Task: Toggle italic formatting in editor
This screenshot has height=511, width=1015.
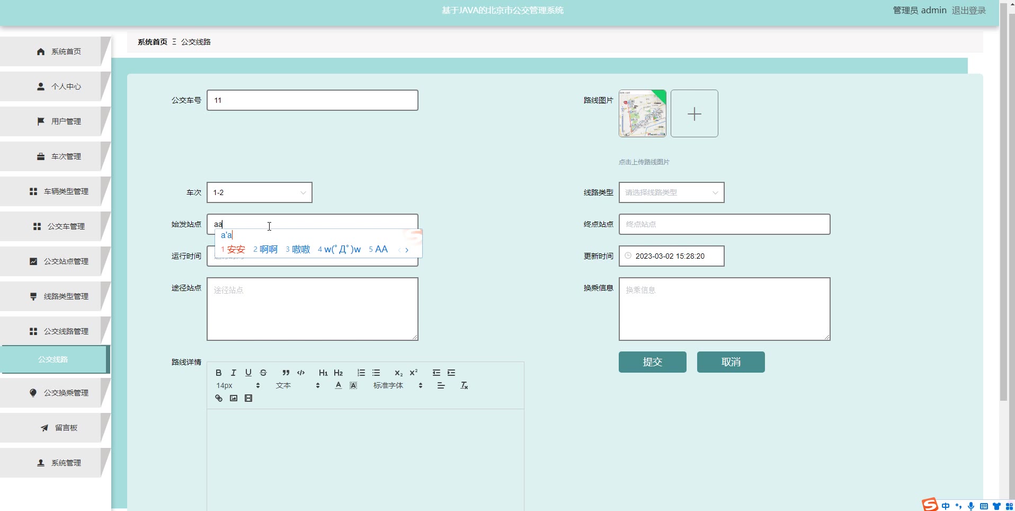Action: (234, 373)
